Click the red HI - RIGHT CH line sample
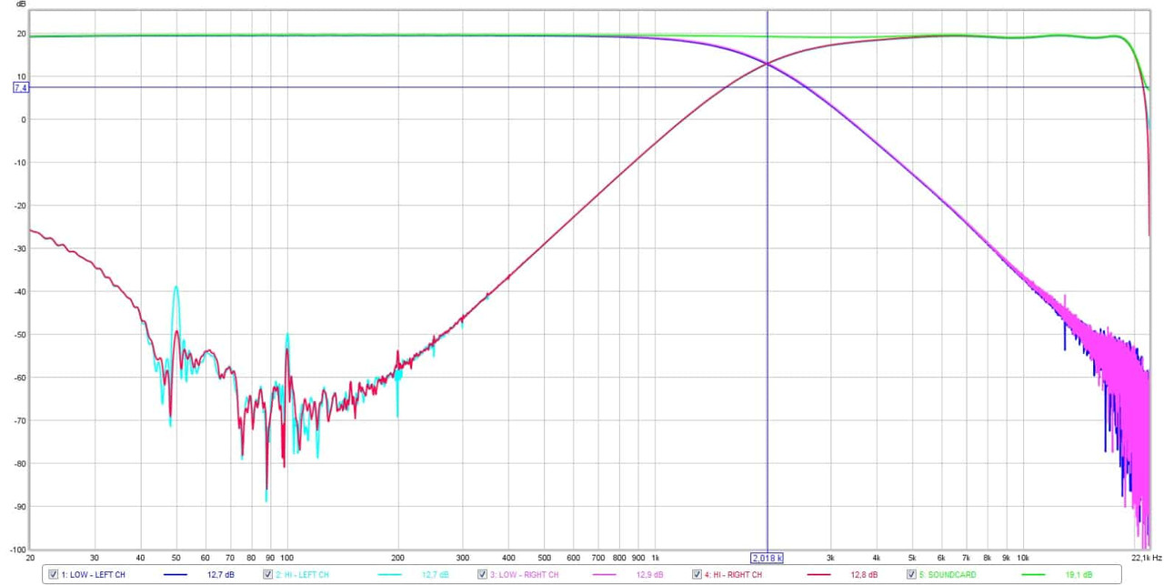The image size is (1164, 585). 818,575
